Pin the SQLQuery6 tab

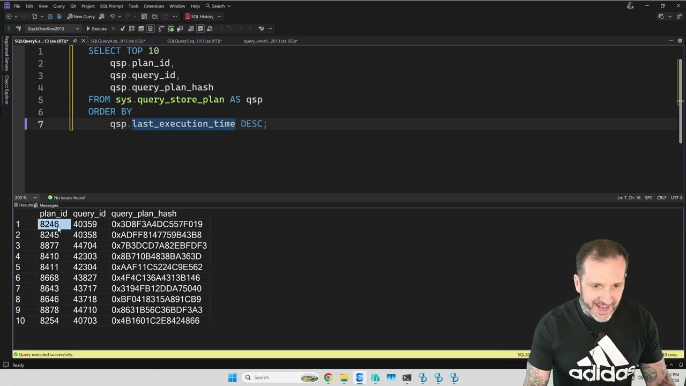(75, 41)
